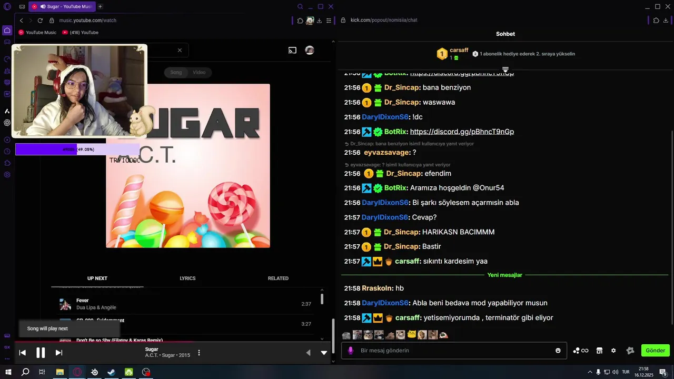The image size is (674, 379).
Task: Go to the previous track
Action: coord(23,353)
